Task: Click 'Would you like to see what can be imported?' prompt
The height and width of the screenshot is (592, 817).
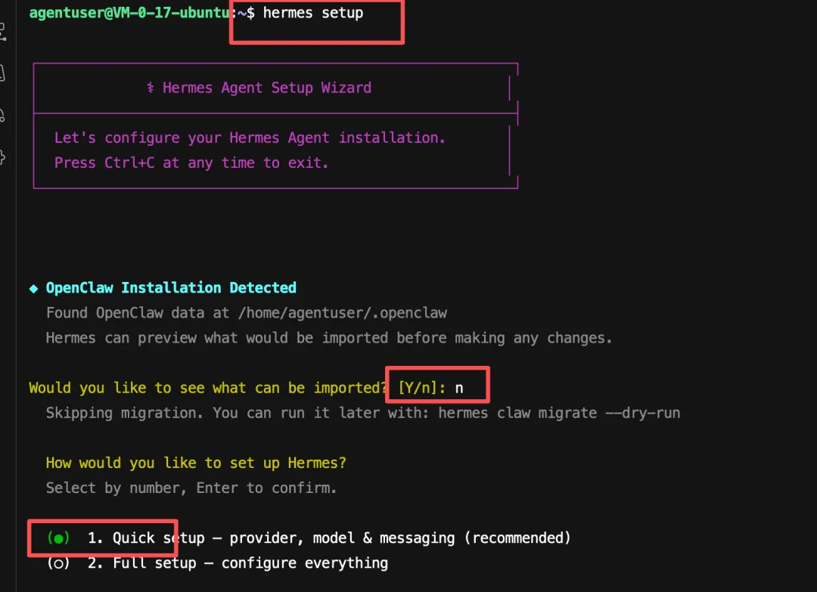Action: (208, 388)
